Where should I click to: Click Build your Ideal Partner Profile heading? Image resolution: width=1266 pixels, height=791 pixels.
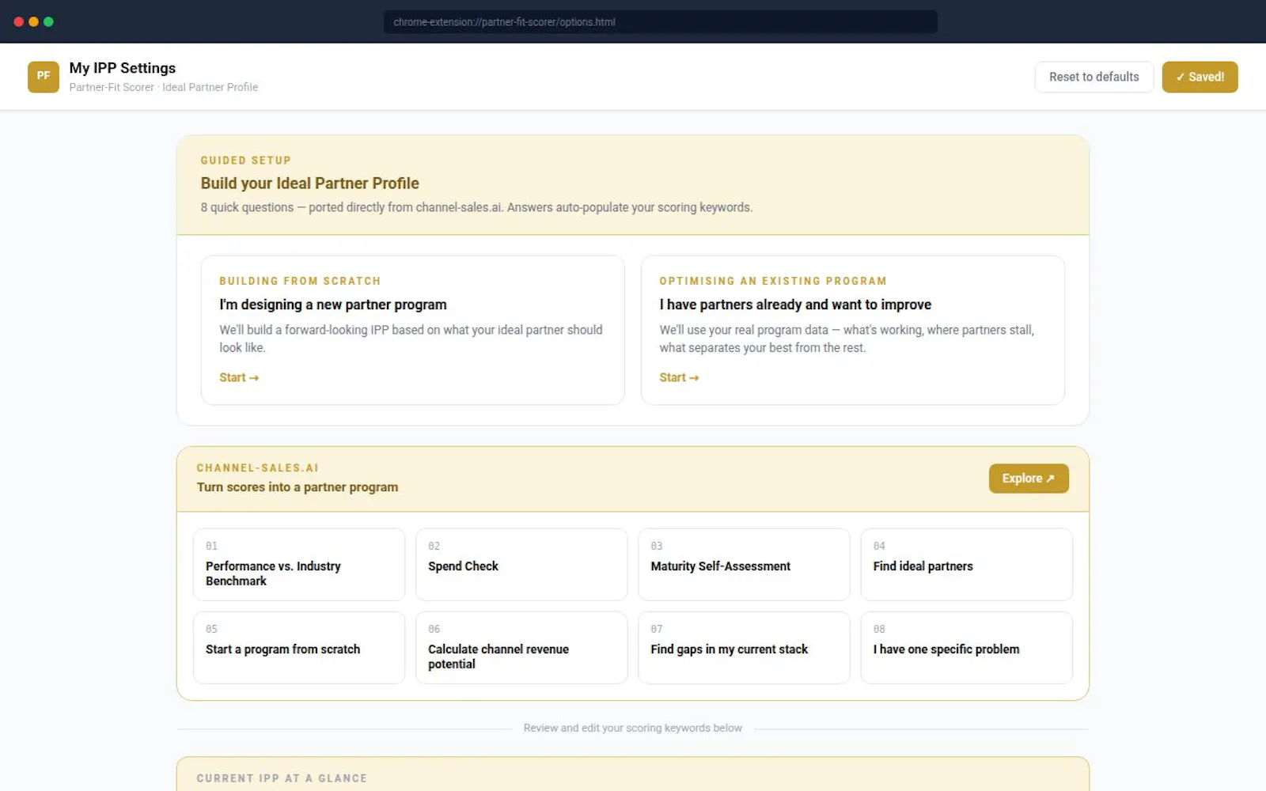click(x=309, y=184)
